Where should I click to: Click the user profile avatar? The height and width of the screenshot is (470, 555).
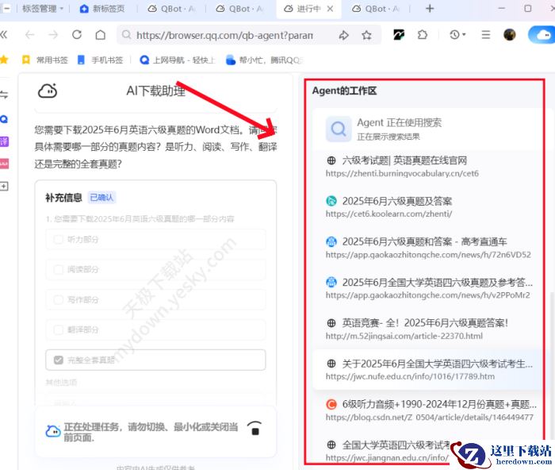(510, 35)
